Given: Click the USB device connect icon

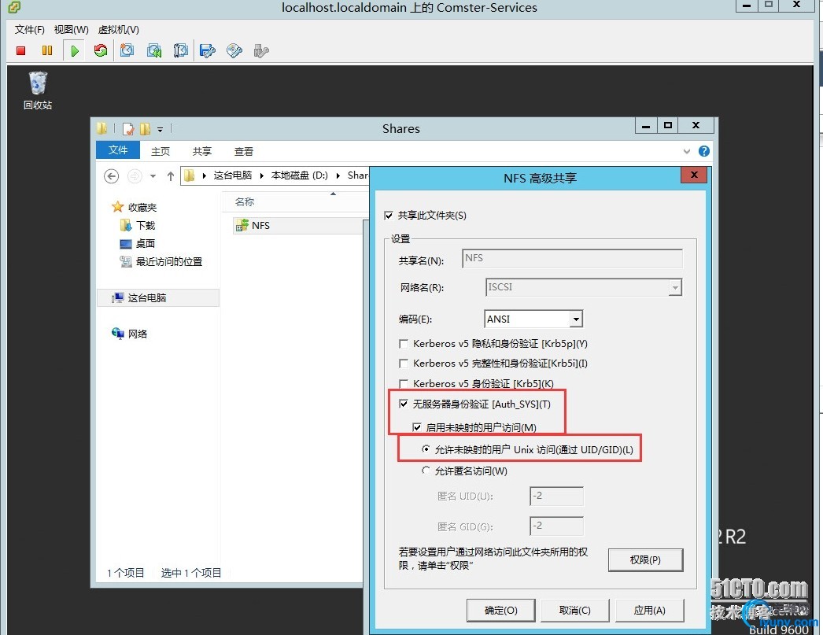Looking at the screenshot, I should point(261,51).
